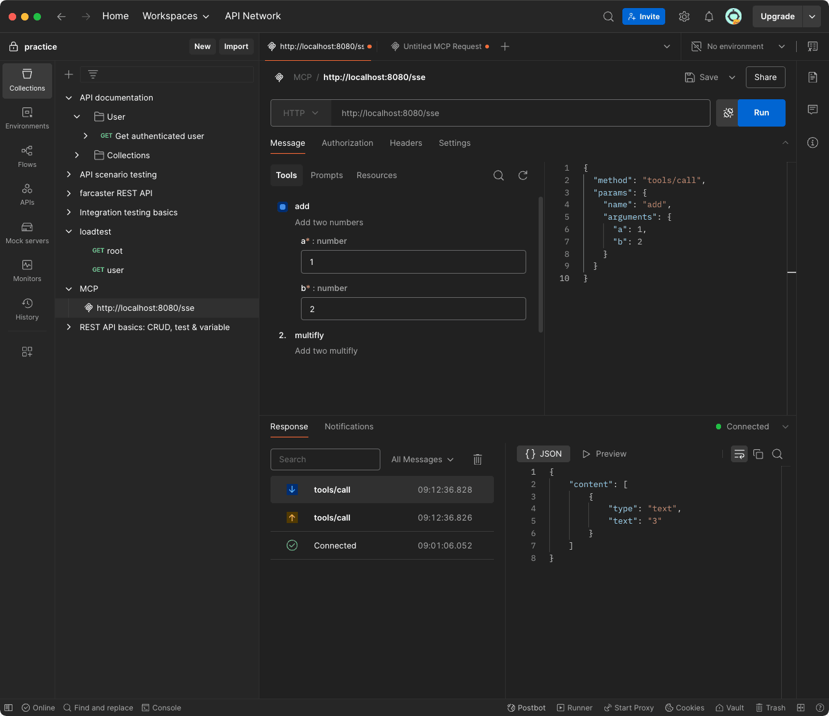Open the Collections sidebar panel
Viewport: 829px width, 716px height.
pos(27,81)
